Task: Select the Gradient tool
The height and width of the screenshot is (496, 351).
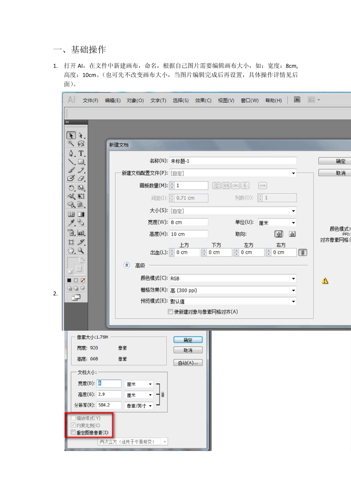Action: tap(81, 214)
